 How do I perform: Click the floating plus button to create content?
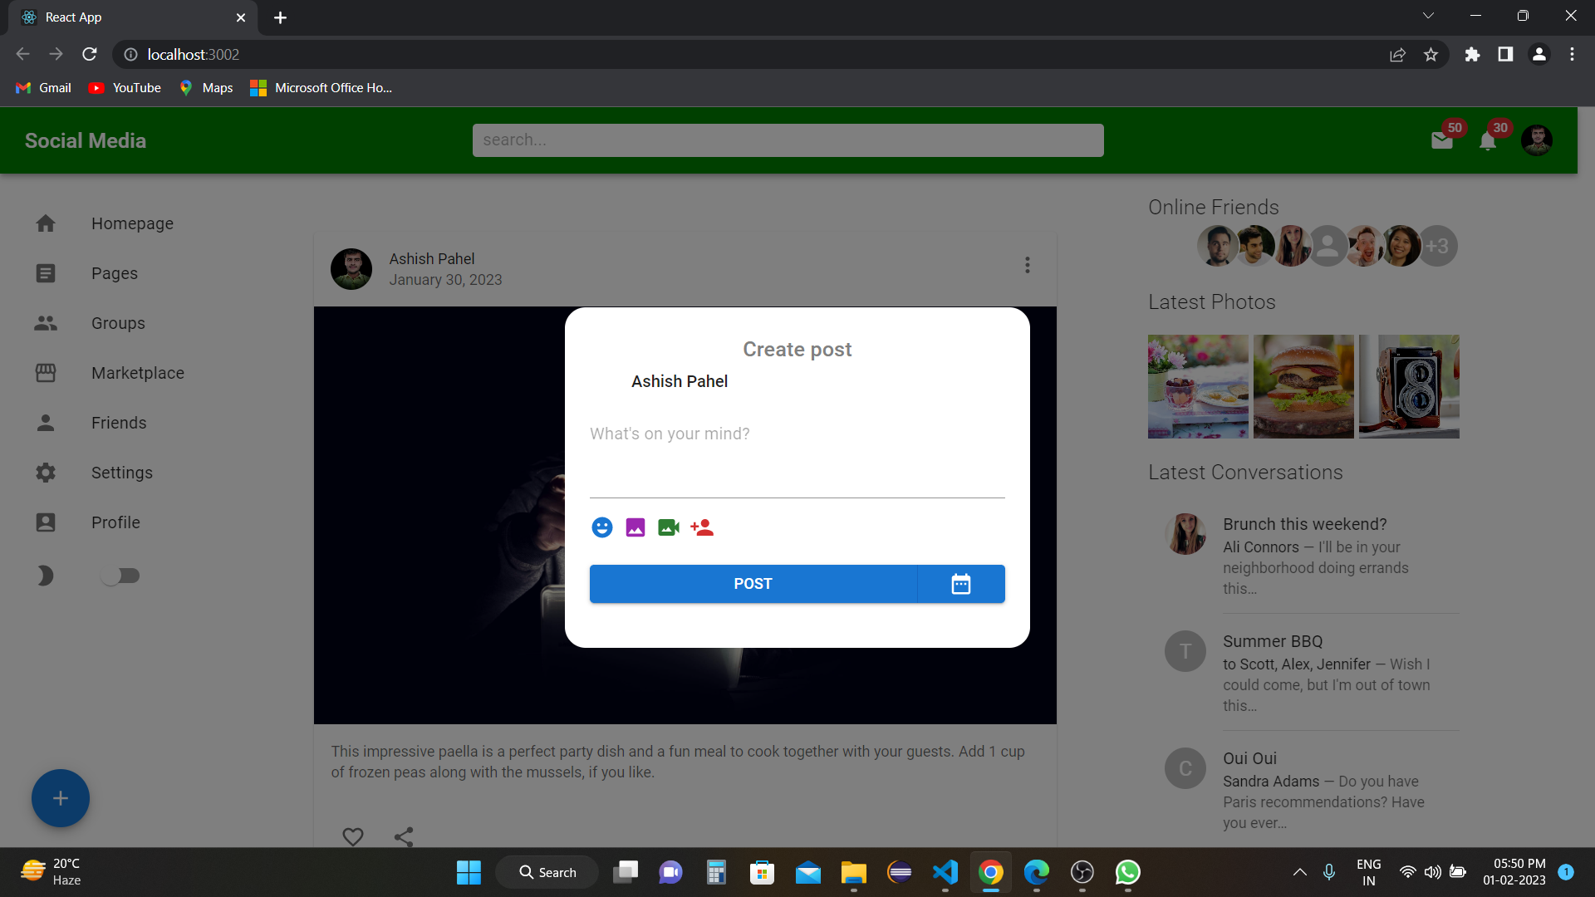(60, 797)
